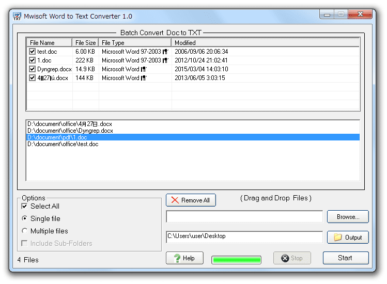Select highlighted path D:\document\pdf\1.doc

click(x=193, y=137)
